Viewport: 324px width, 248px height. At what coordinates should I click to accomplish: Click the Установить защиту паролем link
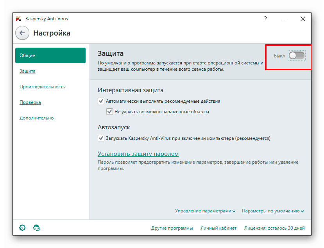[x=138, y=154]
